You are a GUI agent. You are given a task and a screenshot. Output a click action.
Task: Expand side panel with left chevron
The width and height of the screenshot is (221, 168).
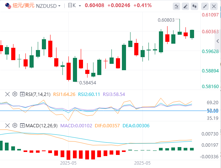218,41
